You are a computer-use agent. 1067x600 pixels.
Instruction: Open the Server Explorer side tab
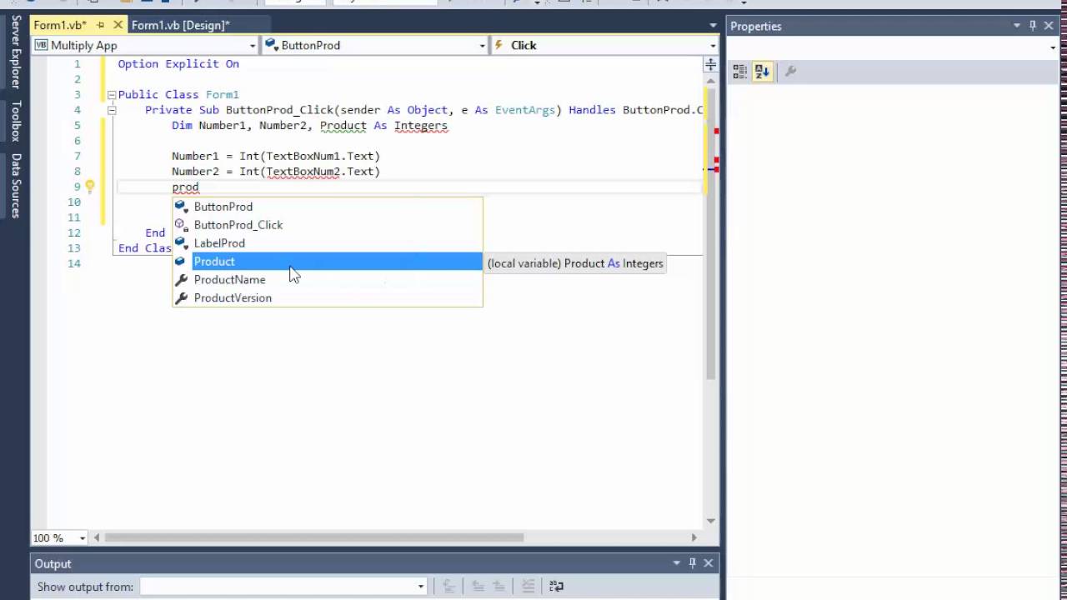[x=16, y=51]
